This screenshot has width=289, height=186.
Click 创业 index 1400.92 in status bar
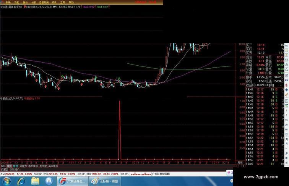tap(93, 174)
